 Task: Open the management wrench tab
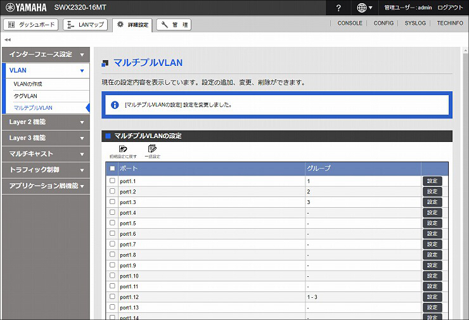[x=174, y=25]
